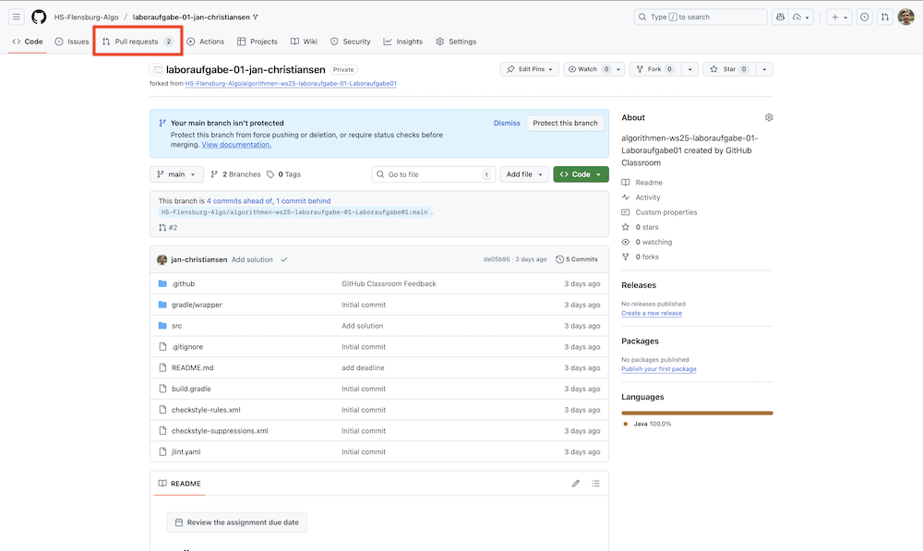
Task: Open the README outline list icon
Action: click(x=595, y=484)
